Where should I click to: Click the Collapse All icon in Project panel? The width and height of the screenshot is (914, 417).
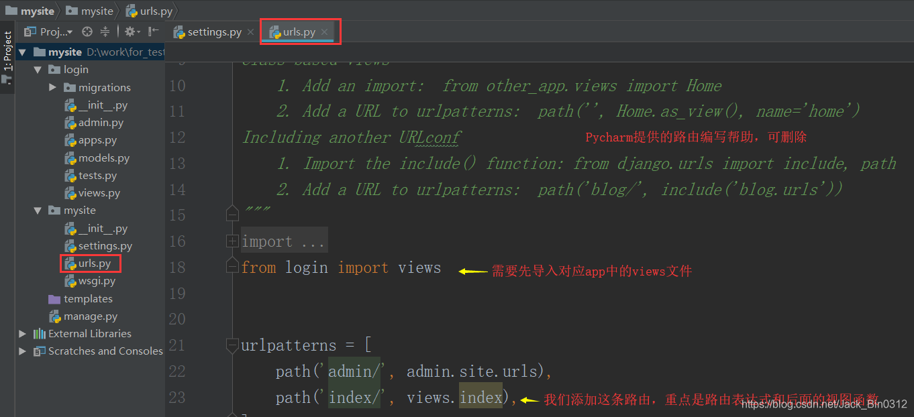click(105, 32)
